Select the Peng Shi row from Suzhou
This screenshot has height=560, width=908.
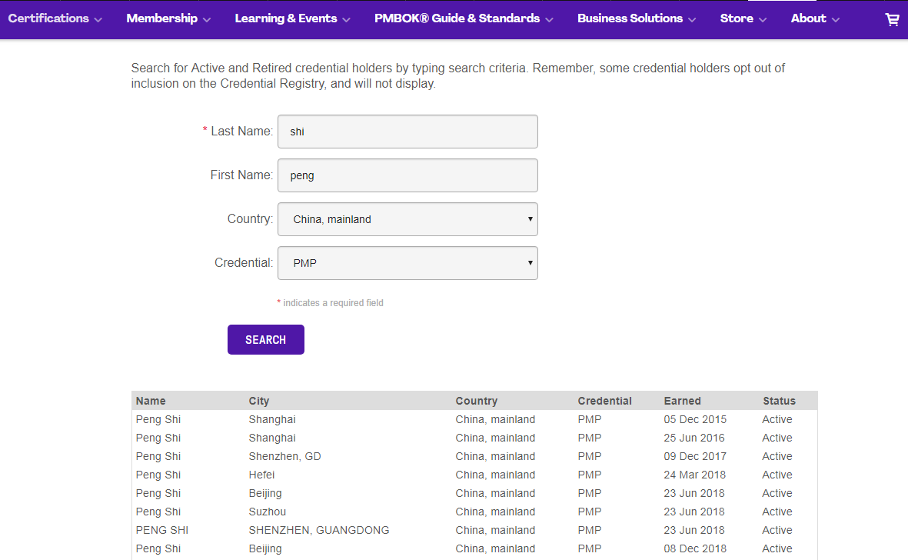[158, 512]
